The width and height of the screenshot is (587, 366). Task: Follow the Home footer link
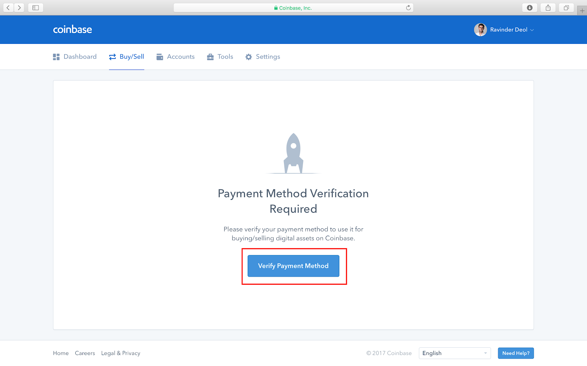coord(61,353)
